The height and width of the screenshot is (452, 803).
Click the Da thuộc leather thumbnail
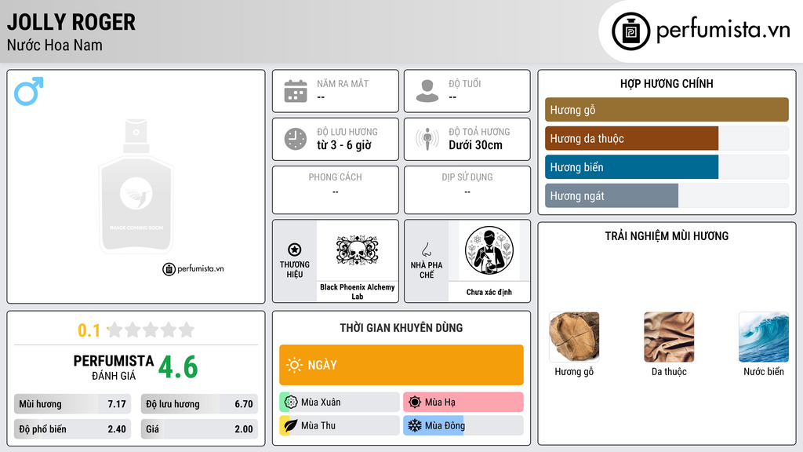click(x=669, y=337)
